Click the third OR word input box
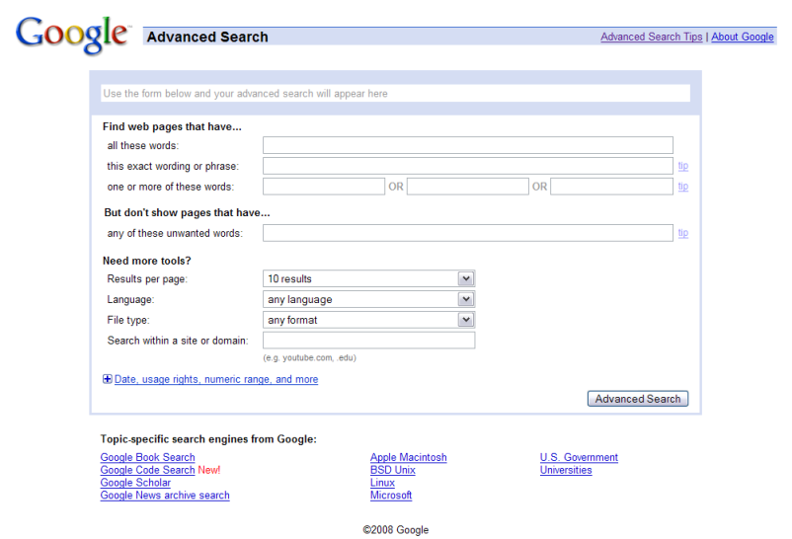792x539 pixels. (611, 187)
